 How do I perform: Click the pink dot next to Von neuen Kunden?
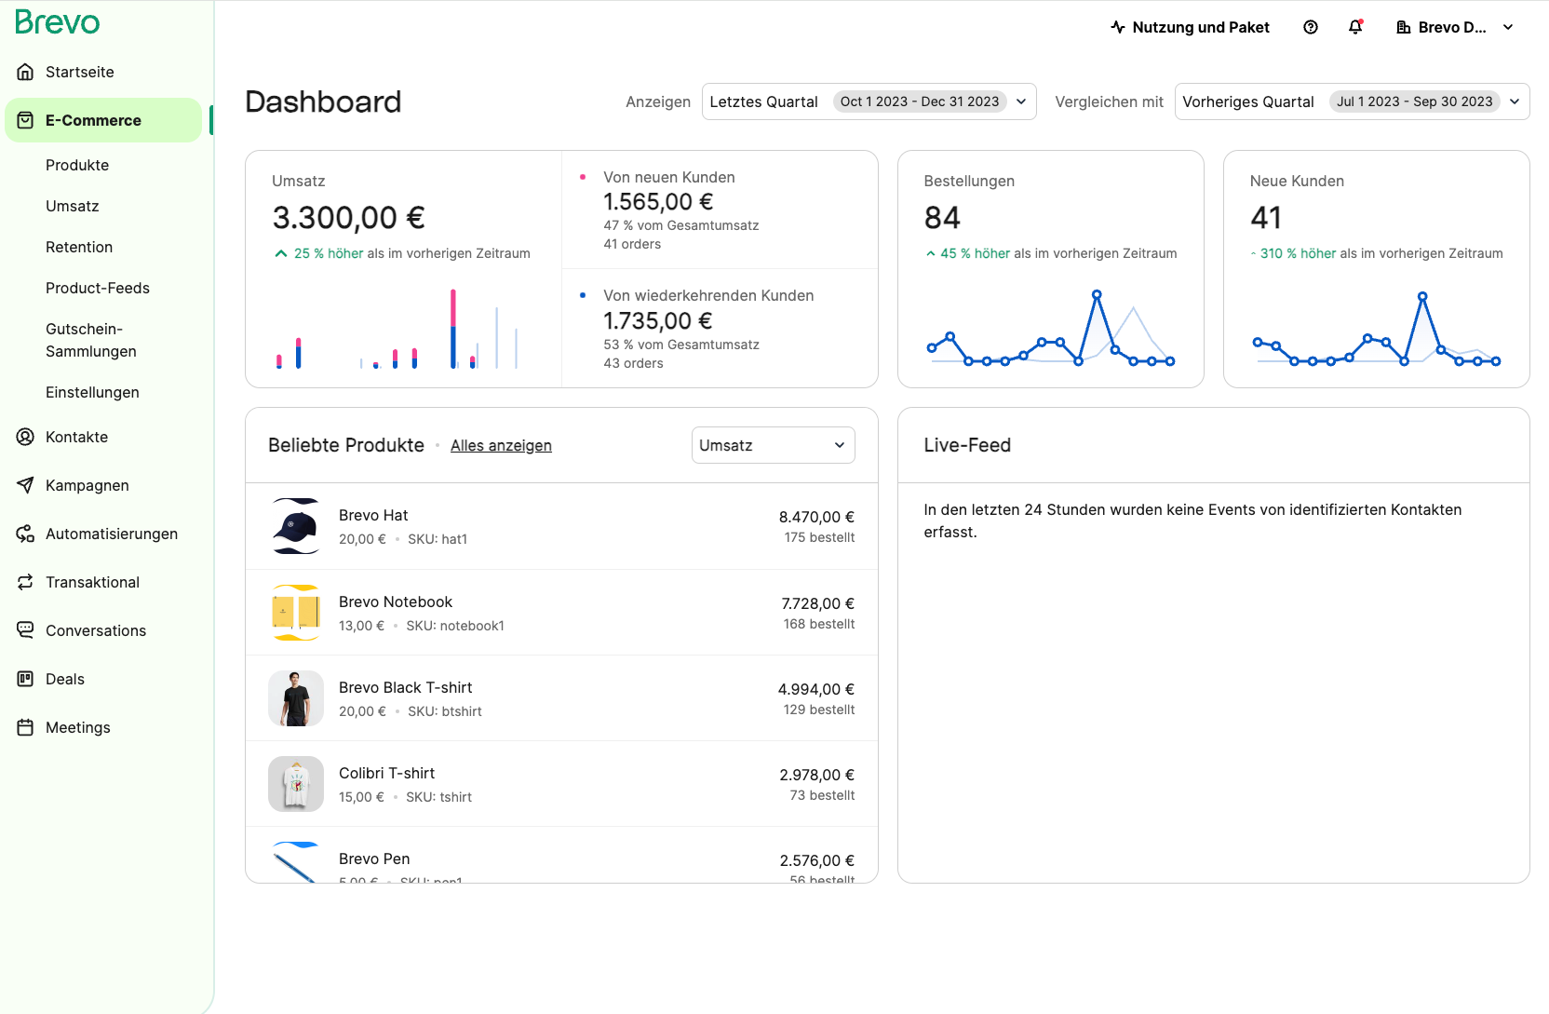pos(583,176)
